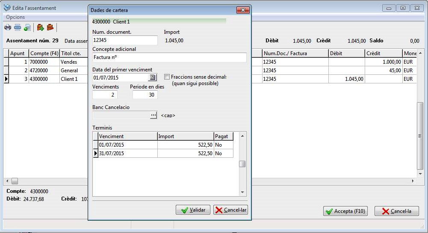428x233 pixels.
Task: Click the row 3 indicator arrow in grid
Action: coord(6,79)
